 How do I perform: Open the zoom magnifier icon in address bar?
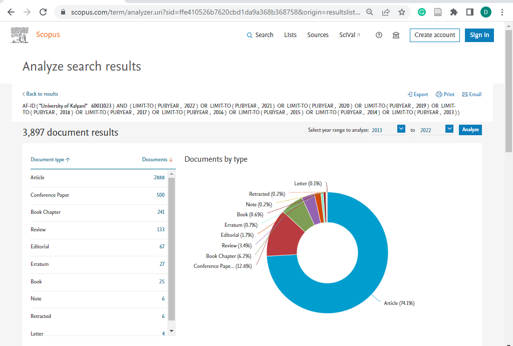coord(370,13)
